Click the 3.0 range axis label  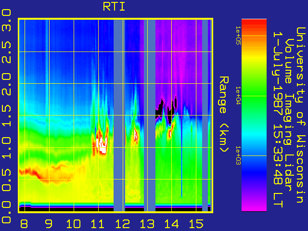point(6,20)
